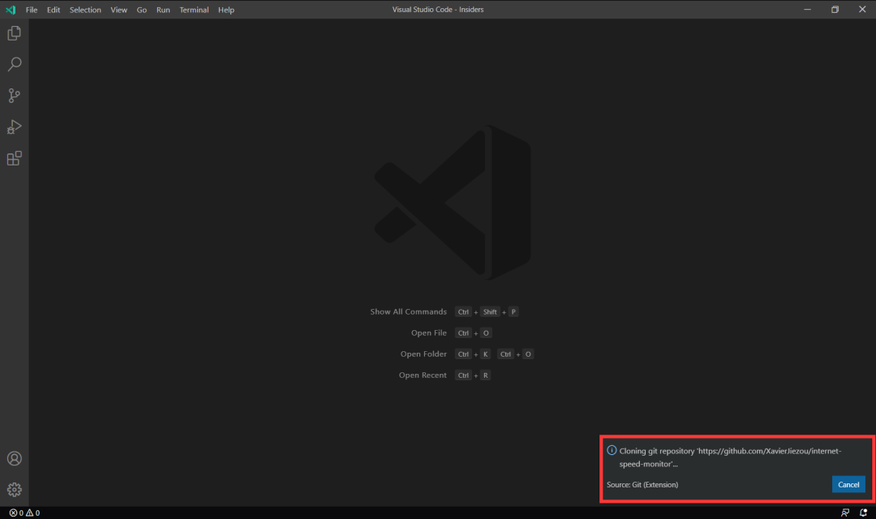This screenshot has height=519, width=876.
Task: Open notifications bell in status bar
Action: click(x=863, y=513)
